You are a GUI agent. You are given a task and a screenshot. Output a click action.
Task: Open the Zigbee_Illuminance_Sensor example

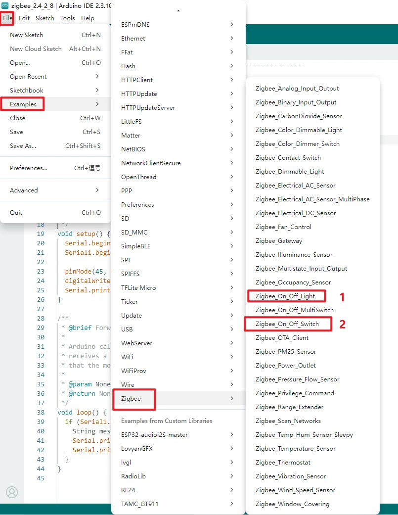click(x=312, y=255)
